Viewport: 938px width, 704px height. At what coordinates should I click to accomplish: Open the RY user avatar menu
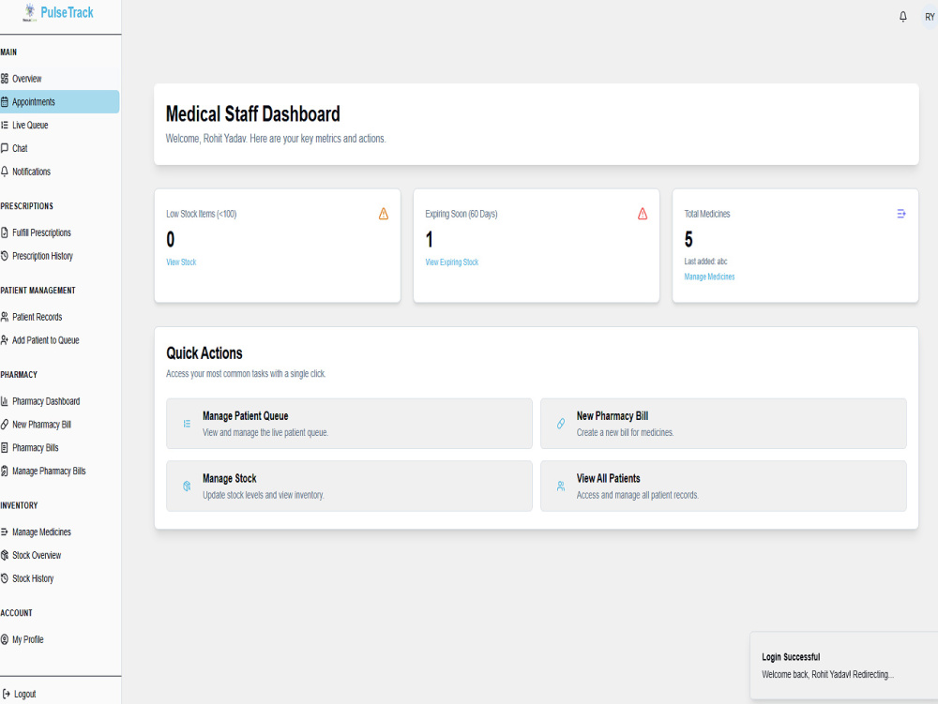click(x=929, y=17)
